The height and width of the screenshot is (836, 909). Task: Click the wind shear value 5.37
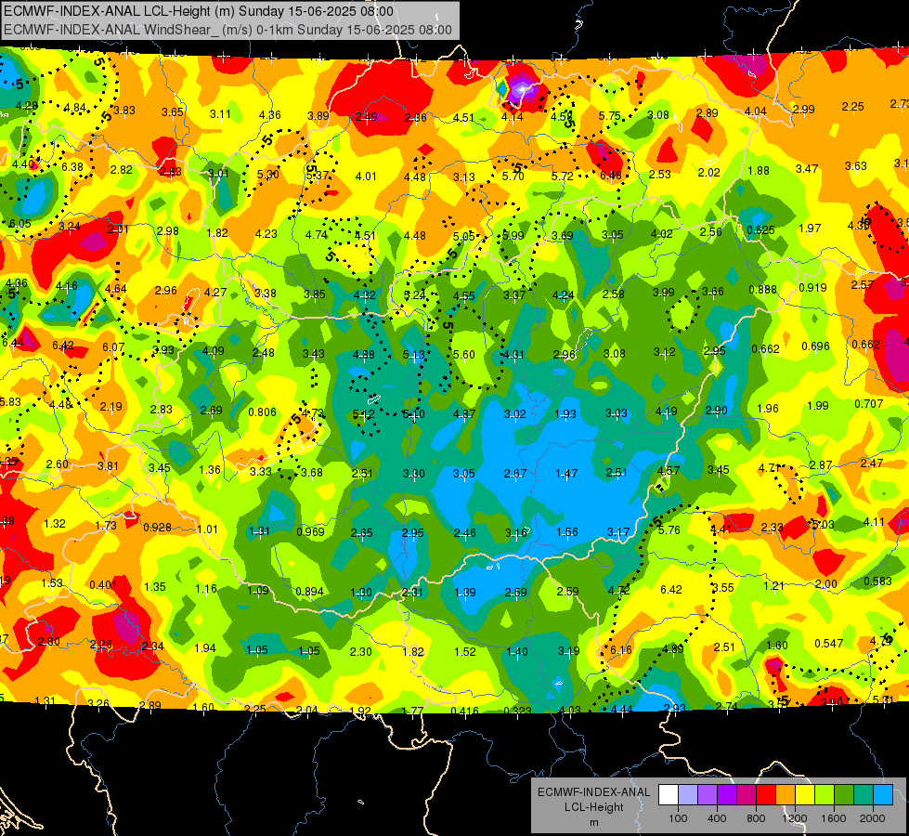[318, 175]
